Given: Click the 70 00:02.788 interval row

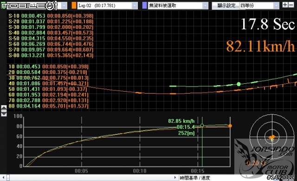Looking at the screenshot, I should 48,101.
